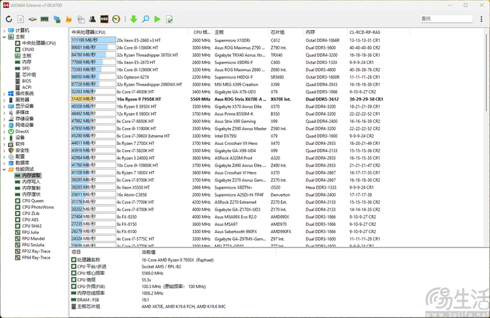Expand the 安全性 tree node

[4, 150]
